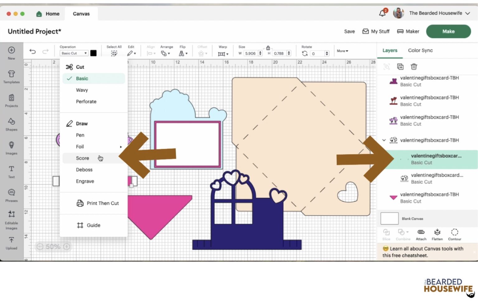
Task: Toggle the size aspect ratio lock
Action: 268,48
